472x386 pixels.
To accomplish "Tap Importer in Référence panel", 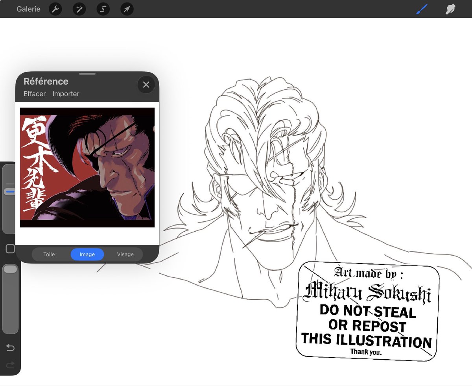I will pos(66,94).
